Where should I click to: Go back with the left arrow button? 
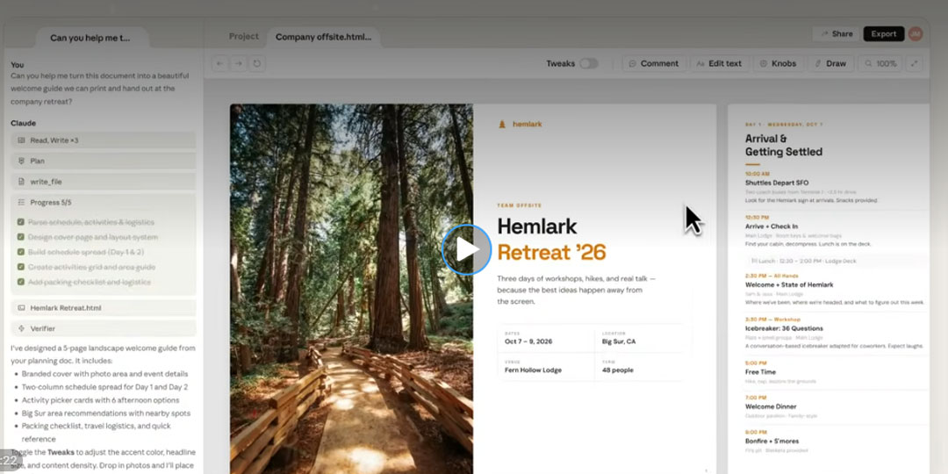(x=219, y=63)
